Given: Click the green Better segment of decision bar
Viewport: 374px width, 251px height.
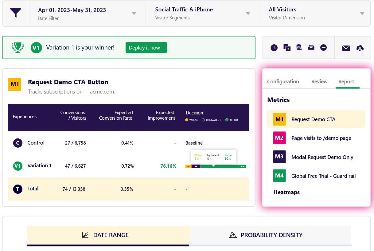Looking at the screenshot, I should tap(227, 166).
